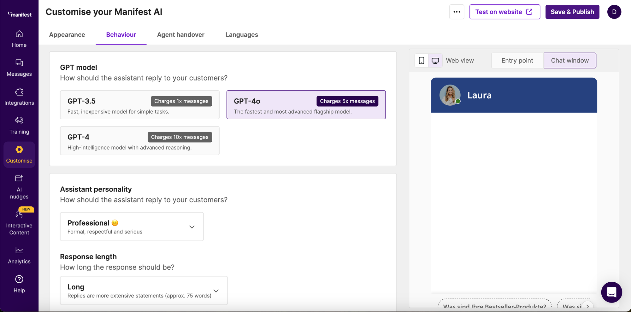Click Test on website button
This screenshot has height=312, width=631.
(x=505, y=12)
